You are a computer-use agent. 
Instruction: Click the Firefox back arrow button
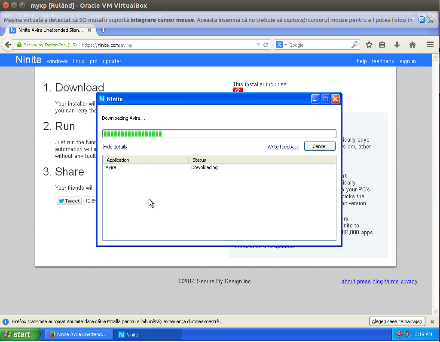[x=8, y=45]
